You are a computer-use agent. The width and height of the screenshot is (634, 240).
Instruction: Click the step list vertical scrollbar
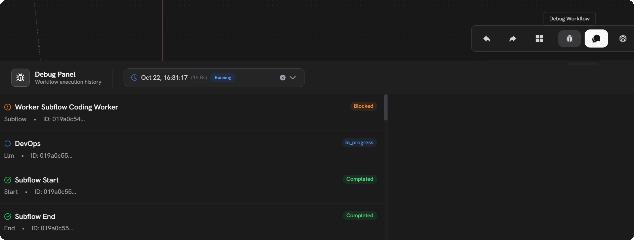(x=386, y=108)
